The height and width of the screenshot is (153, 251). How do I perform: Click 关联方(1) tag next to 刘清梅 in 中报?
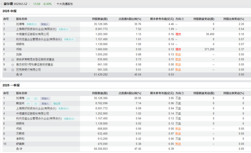[31, 24]
